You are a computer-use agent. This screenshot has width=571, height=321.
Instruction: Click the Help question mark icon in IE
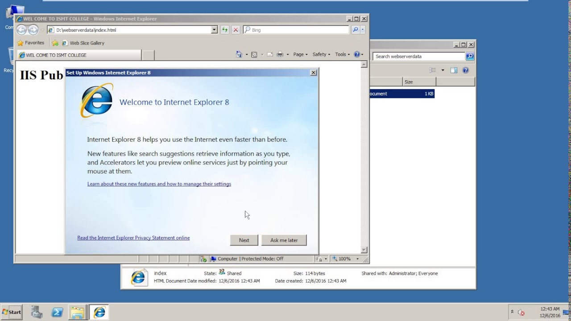click(x=356, y=54)
